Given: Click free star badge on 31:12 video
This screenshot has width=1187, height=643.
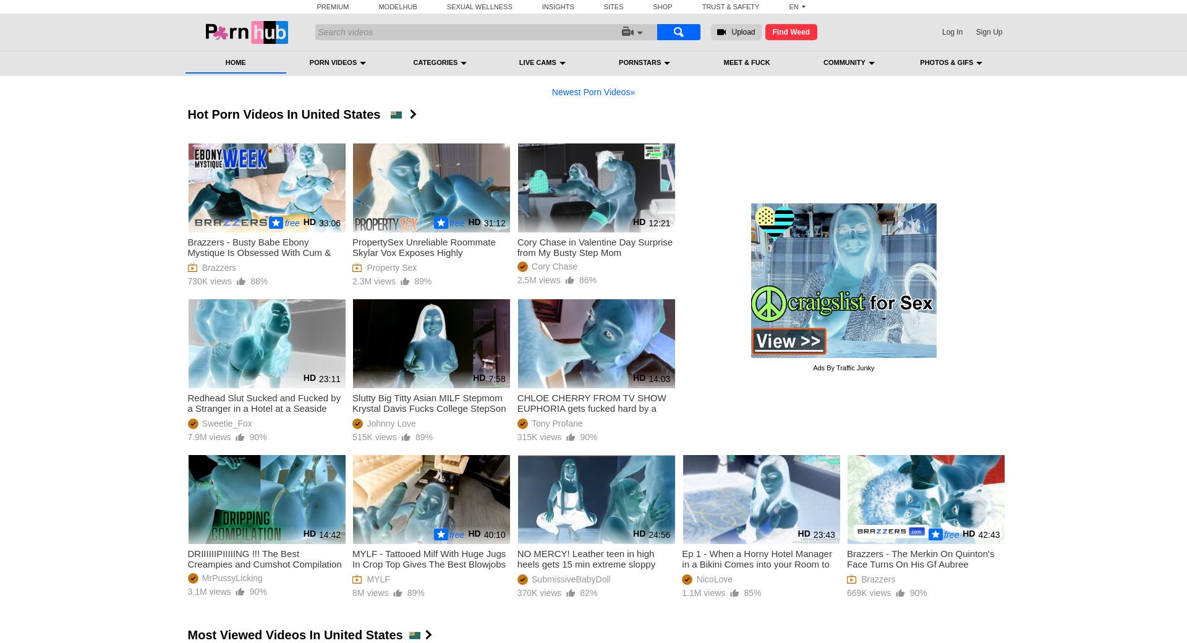Looking at the screenshot, I should tap(441, 223).
